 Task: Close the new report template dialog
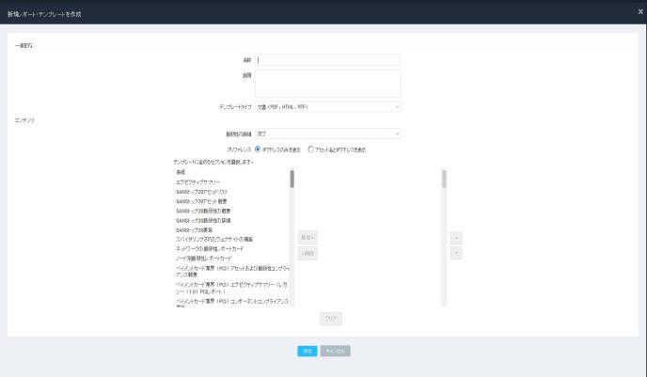[639, 9]
